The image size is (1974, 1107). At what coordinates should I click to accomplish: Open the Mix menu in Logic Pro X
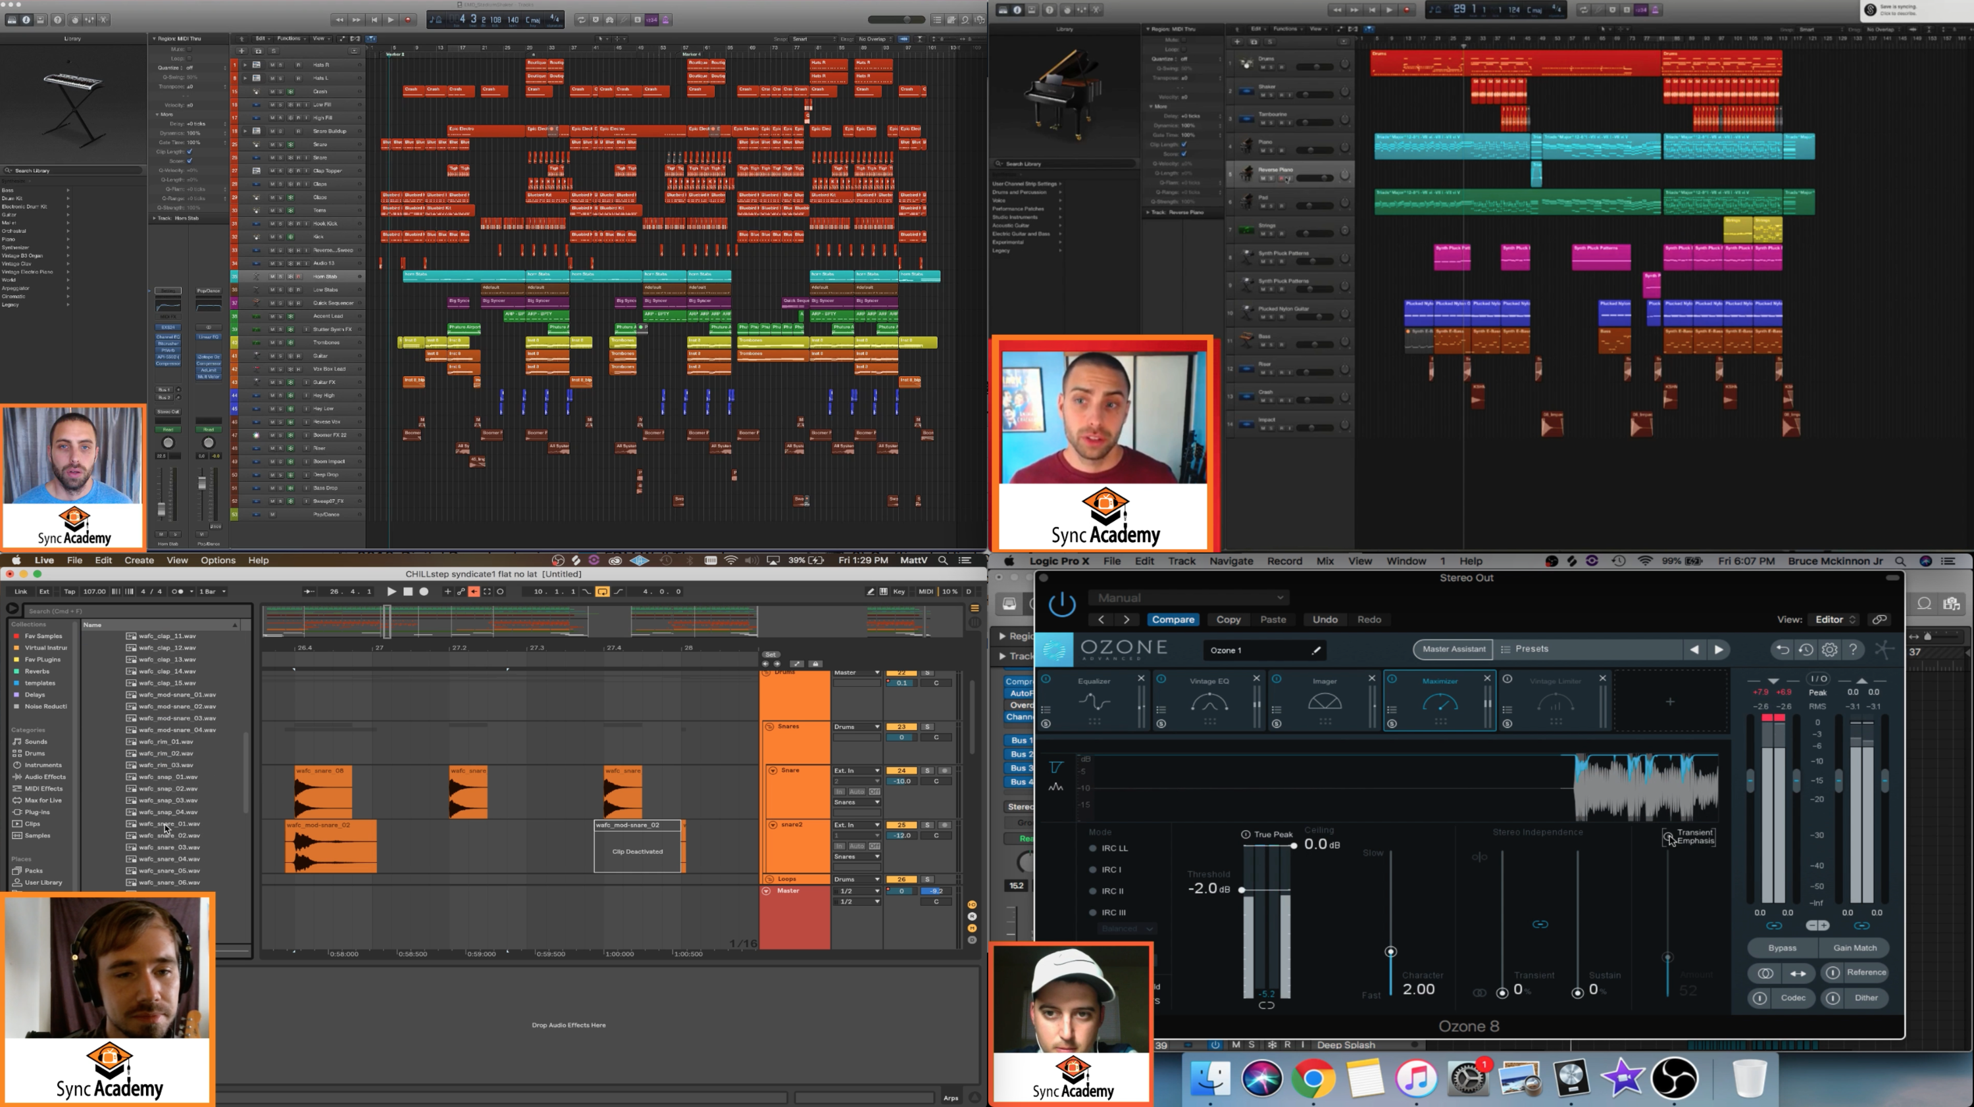click(1325, 562)
